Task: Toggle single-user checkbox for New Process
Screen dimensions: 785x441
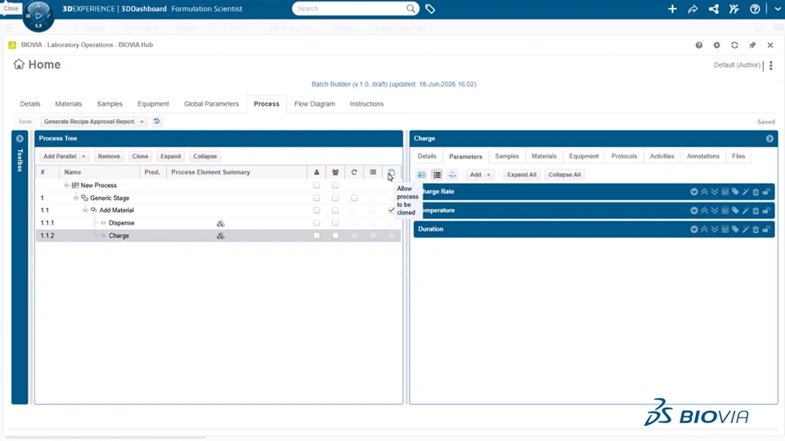Action: [316, 185]
